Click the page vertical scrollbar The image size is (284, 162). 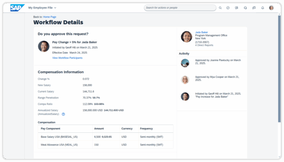point(279,69)
